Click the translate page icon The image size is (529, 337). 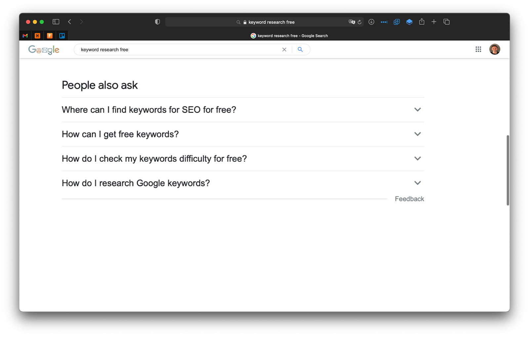[351, 22]
